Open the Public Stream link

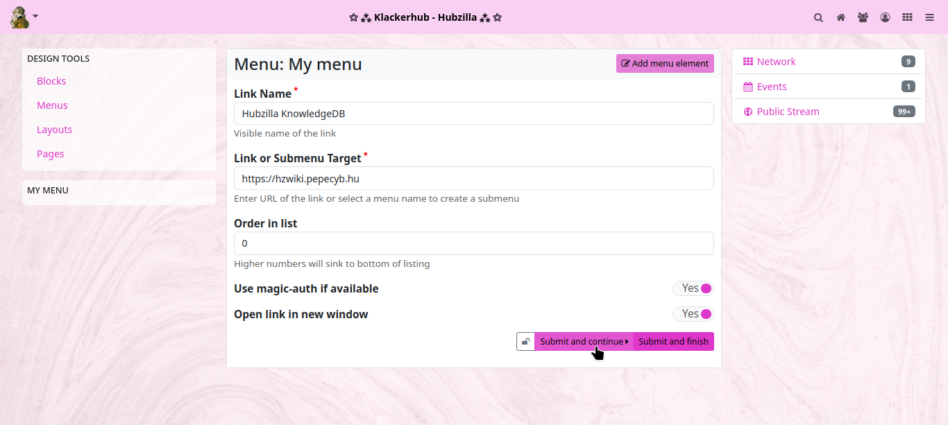coord(788,112)
